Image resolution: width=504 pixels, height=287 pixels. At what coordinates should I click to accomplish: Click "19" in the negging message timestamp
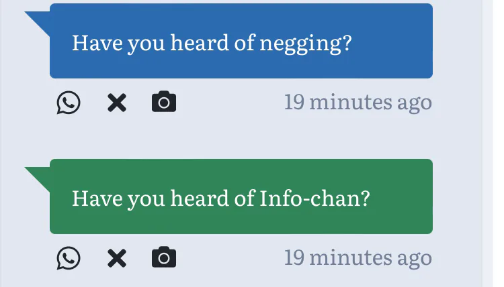pos(294,103)
